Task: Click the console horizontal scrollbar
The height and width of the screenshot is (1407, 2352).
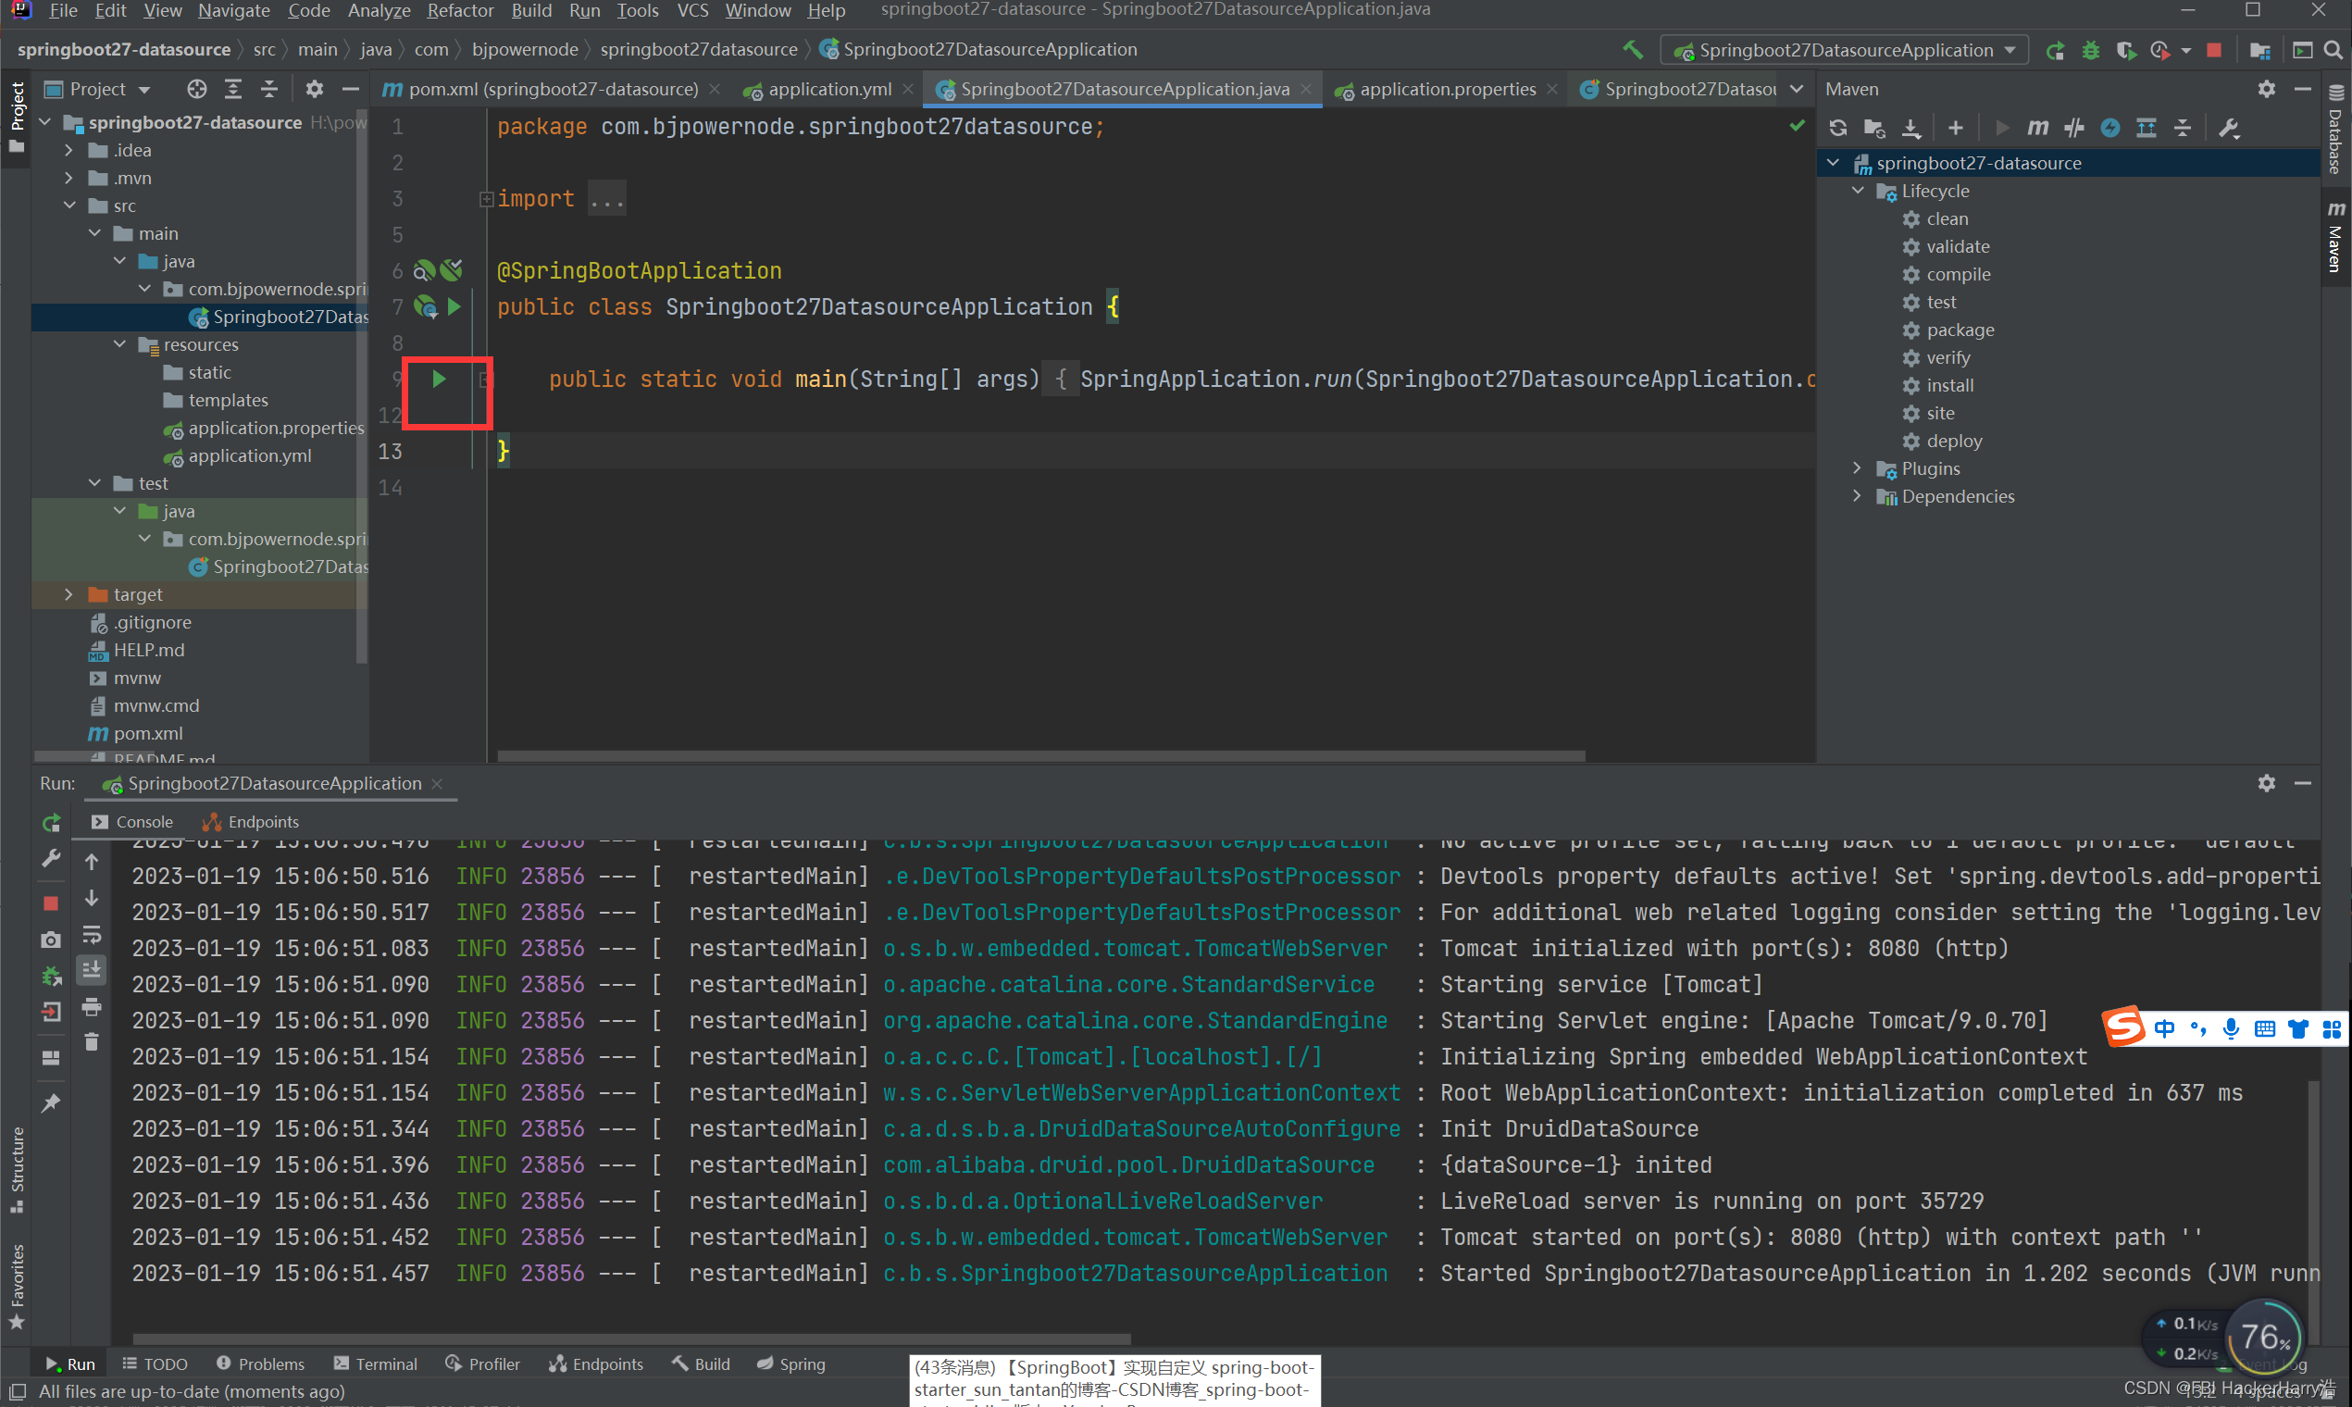Action: pos(630,1339)
